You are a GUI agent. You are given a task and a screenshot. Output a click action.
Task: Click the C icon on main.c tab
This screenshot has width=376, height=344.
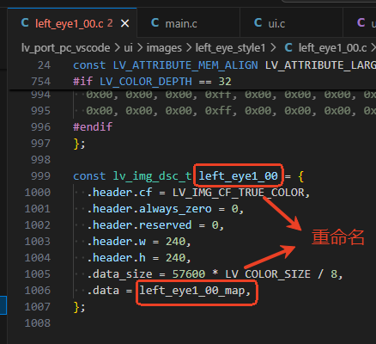tap(155, 23)
